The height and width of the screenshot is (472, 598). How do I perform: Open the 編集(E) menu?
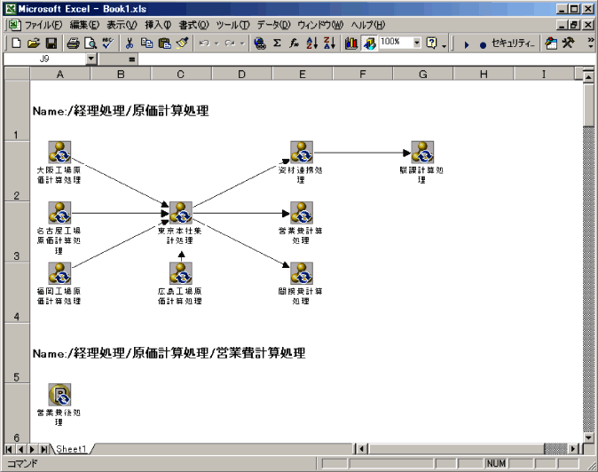coord(84,25)
